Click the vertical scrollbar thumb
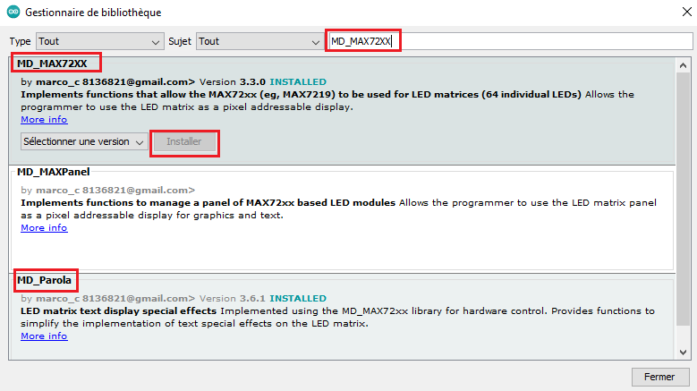The height and width of the screenshot is (391, 697). (684, 199)
